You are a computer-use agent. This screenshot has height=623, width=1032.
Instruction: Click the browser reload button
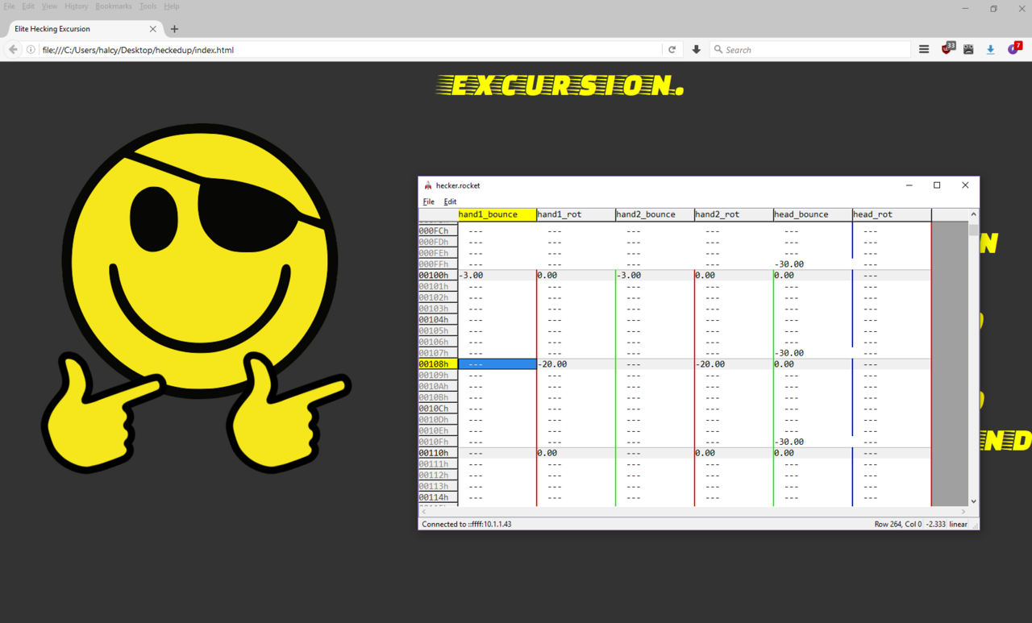(672, 50)
